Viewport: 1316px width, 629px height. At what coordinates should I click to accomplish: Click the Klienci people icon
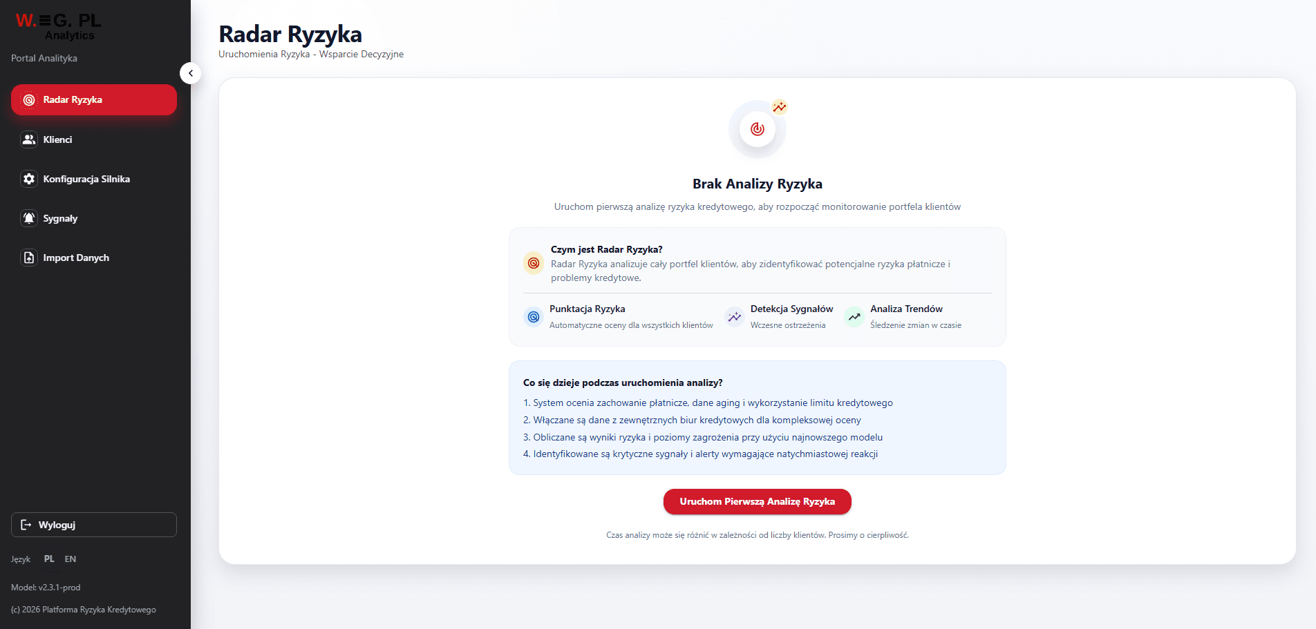(29, 139)
